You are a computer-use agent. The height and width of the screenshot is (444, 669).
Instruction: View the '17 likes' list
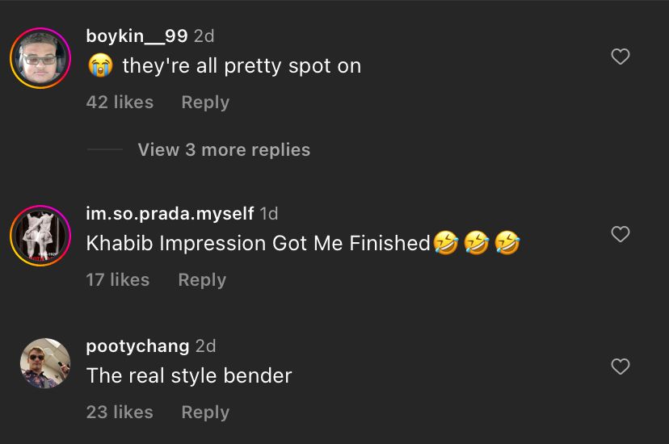[x=118, y=280]
